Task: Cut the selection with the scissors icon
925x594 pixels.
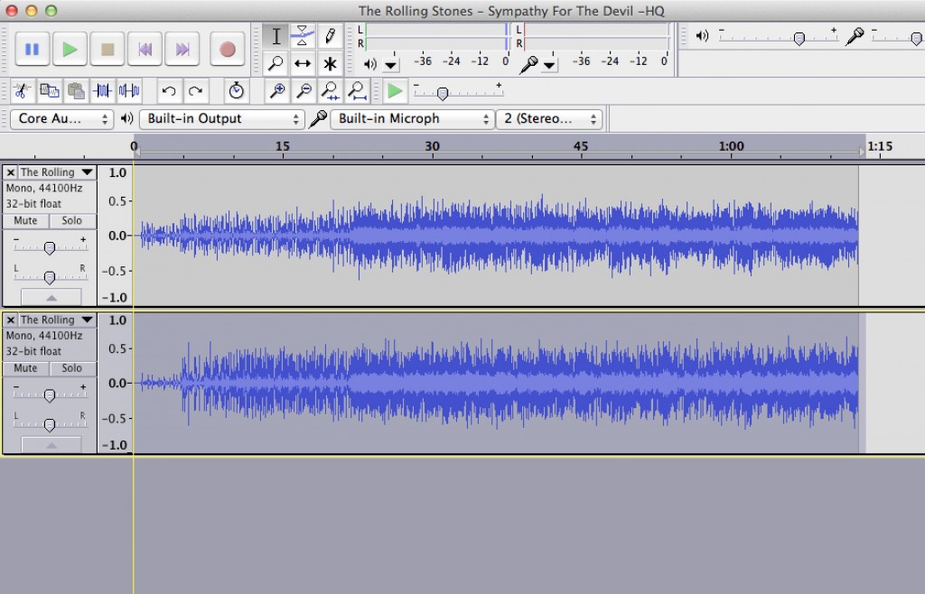Action: pos(23,91)
